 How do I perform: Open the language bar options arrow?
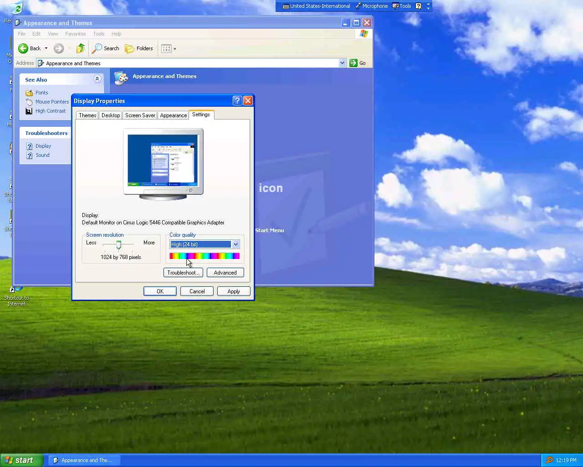click(x=428, y=8)
